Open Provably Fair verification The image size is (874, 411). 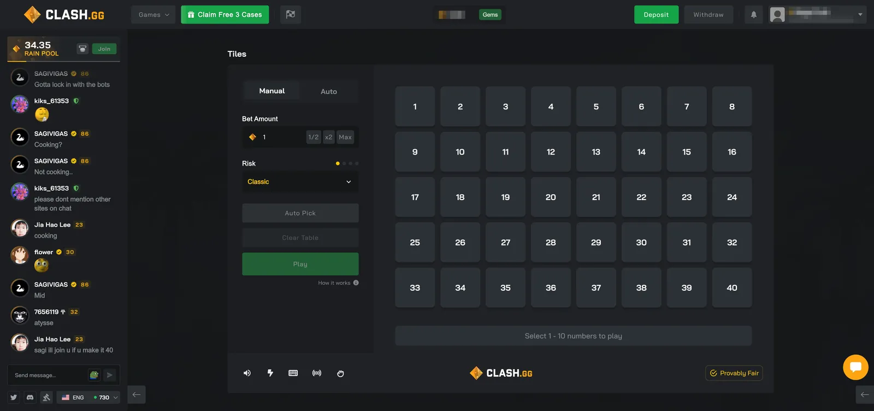pyautogui.click(x=734, y=373)
